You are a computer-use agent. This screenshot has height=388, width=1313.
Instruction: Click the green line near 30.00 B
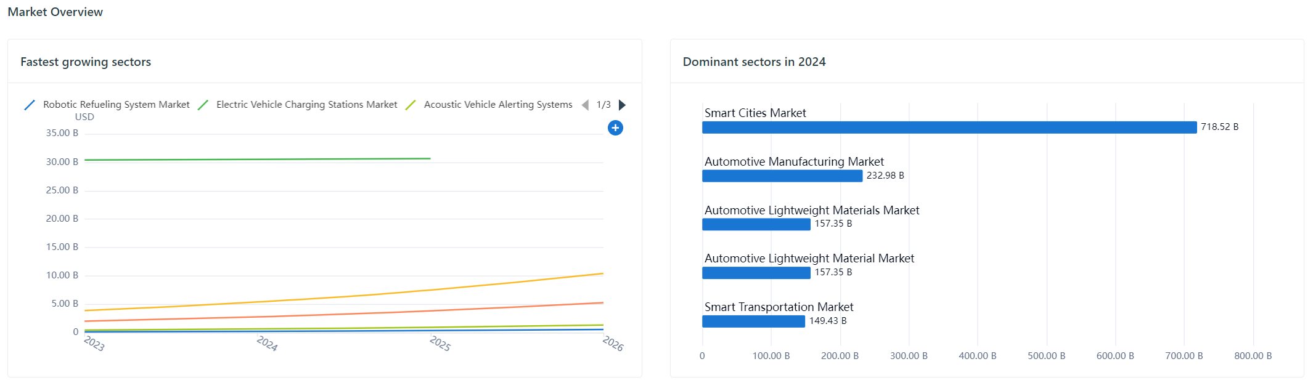coord(259,159)
